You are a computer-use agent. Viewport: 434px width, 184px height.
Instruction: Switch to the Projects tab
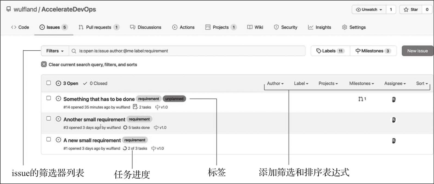coord(221,27)
